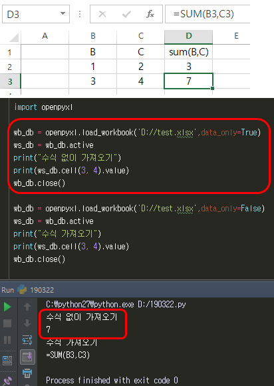Screen dimensions: 274x386
Task: Rerun the script with the green play icon
Action: click(7, 307)
